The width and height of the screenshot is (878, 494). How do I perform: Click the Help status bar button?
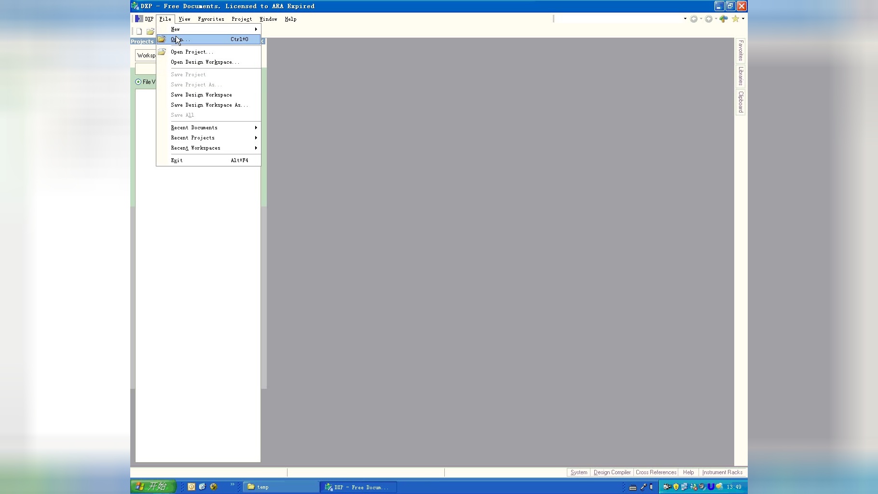click(688, 473)
